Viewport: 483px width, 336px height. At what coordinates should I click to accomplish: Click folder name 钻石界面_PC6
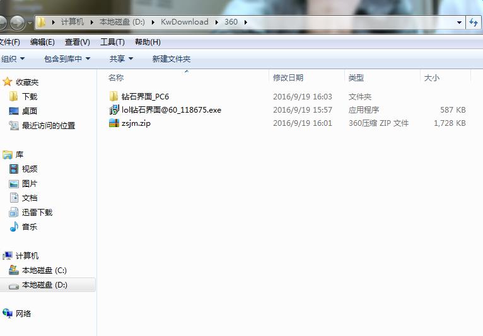(x=145, y=96)
